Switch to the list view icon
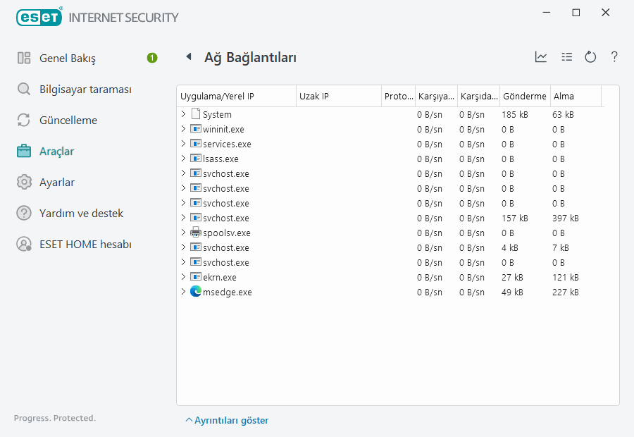 click(x=567, y=57)
